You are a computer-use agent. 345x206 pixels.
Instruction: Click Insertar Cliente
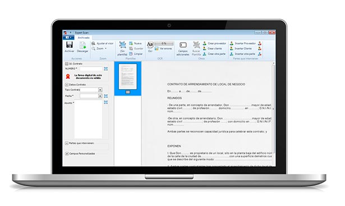pos(241,48)
